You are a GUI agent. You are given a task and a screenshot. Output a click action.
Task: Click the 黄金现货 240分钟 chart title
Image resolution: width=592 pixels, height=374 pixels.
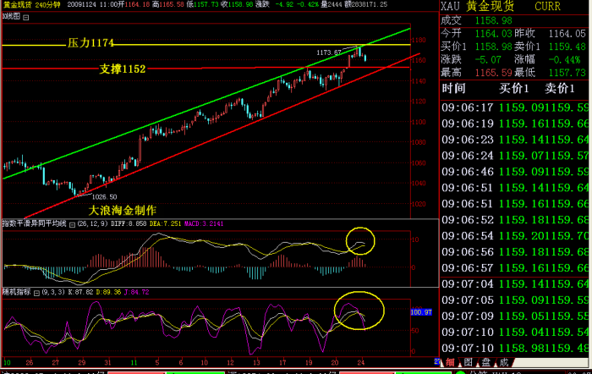pos(32,5)
